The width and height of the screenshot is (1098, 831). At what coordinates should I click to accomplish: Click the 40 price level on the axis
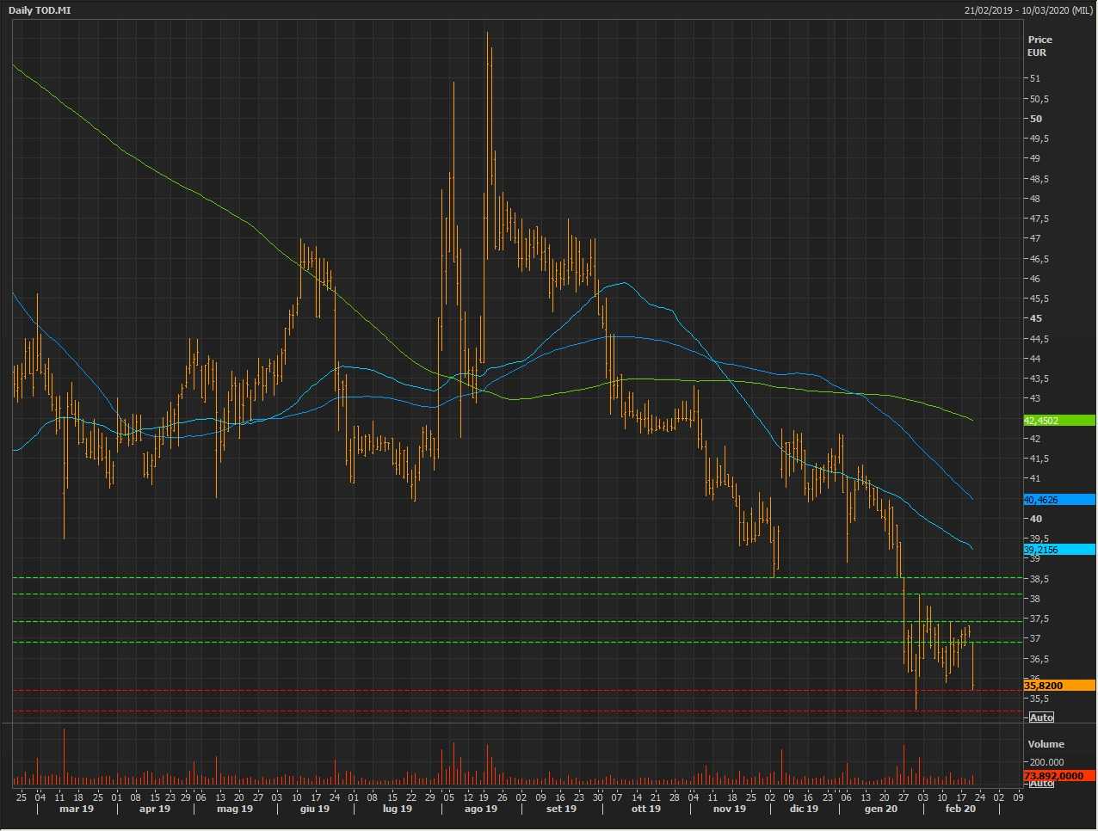[x=1036, y=519]
